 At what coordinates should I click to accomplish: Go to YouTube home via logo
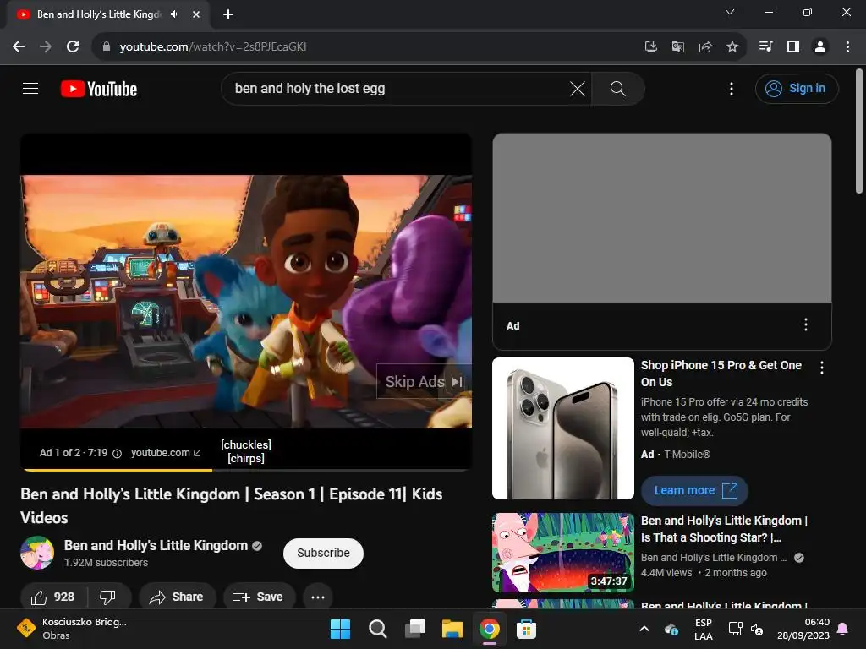(x=99, y=89)
